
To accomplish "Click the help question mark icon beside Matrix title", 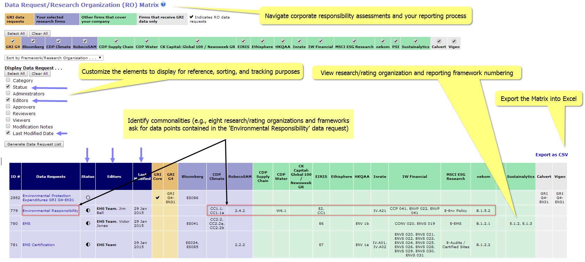I will (163, 5).
